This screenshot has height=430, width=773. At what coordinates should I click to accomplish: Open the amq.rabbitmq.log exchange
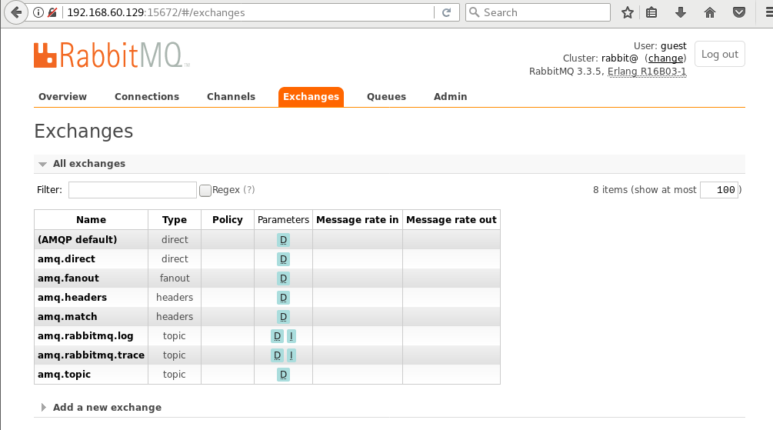pos(86,336)
